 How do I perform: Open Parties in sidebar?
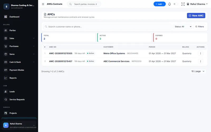coord(19,30)
